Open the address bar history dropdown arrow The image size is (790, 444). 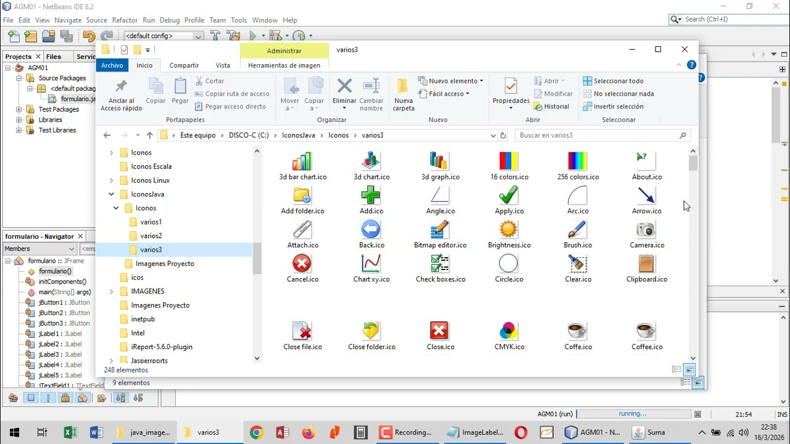coord(493,135)
